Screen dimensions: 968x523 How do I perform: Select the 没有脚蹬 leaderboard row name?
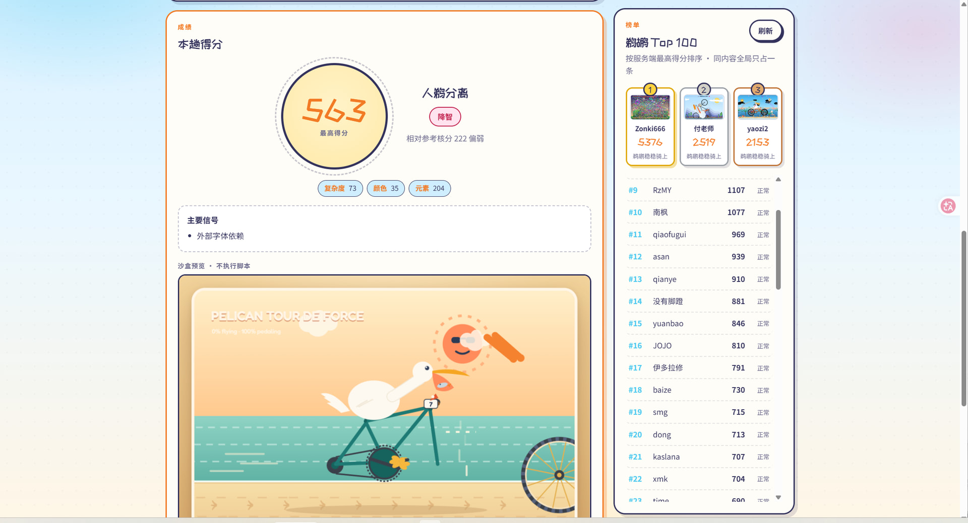[x=668, y=302]
